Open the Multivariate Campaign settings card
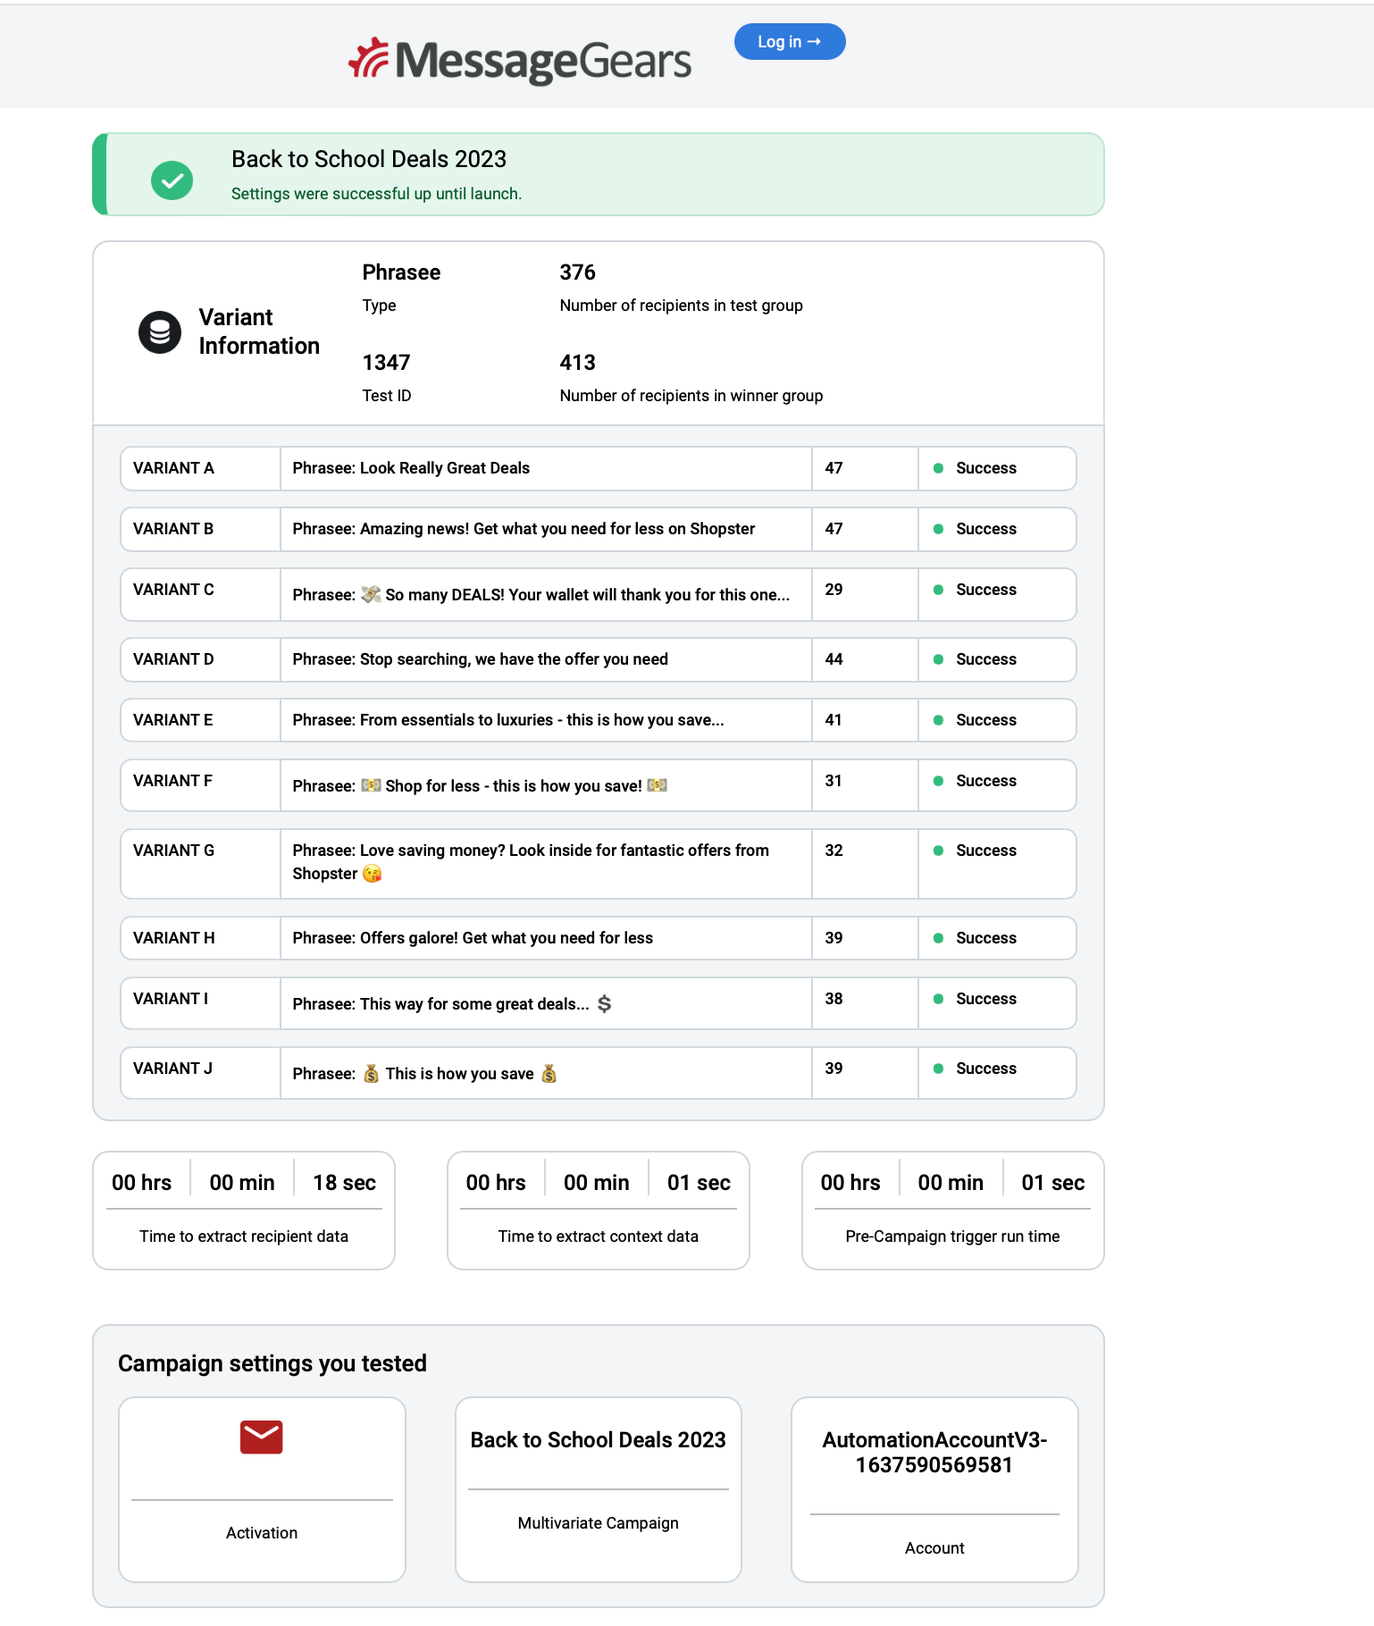 (x=599, y=1489)
